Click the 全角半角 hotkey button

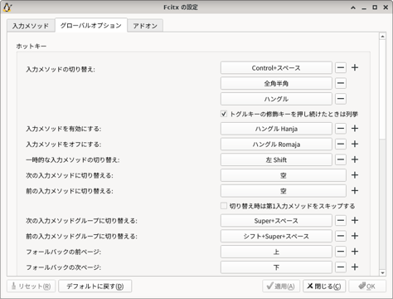276,83
